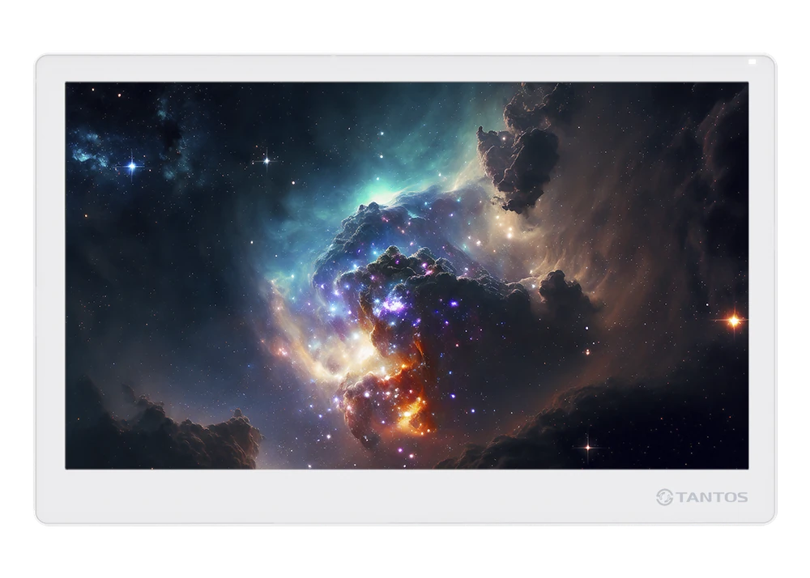Click the circular Tantos emblem on the bezel
810x578 pixels.
click(x=664, y=498)
